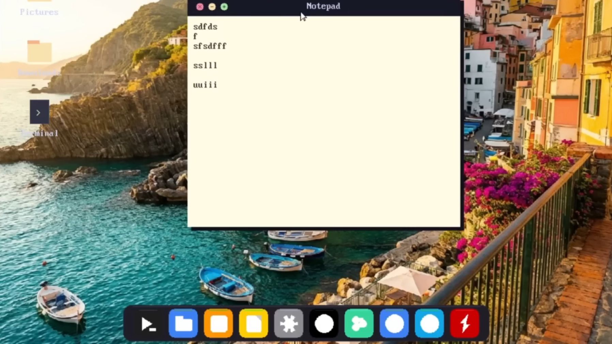
Task: Launch the green app from the dock
Action: point(359,323)
